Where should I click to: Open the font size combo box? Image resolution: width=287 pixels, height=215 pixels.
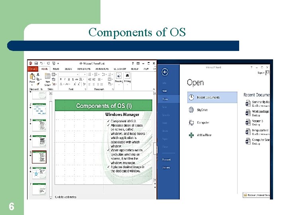tap(83, 74)
